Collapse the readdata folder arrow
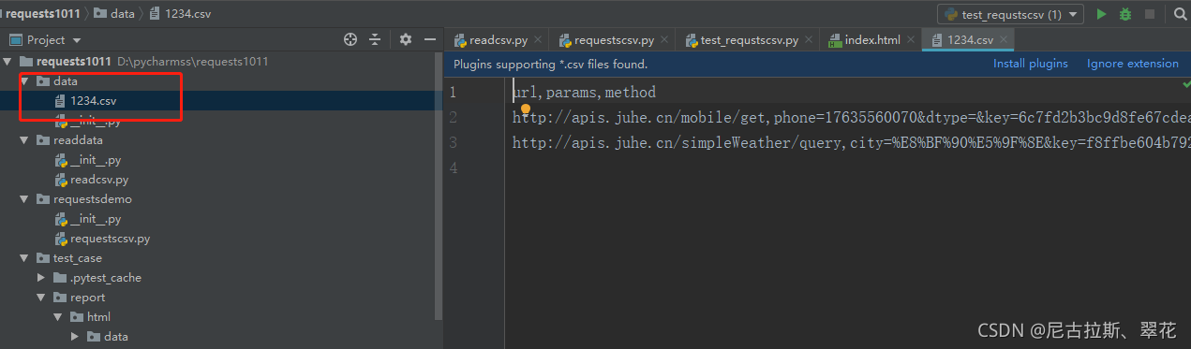 pyautogui.click(x=25, y=140)
